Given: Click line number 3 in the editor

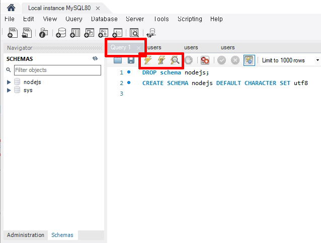Looking at the screenshot, I should 121,94.
